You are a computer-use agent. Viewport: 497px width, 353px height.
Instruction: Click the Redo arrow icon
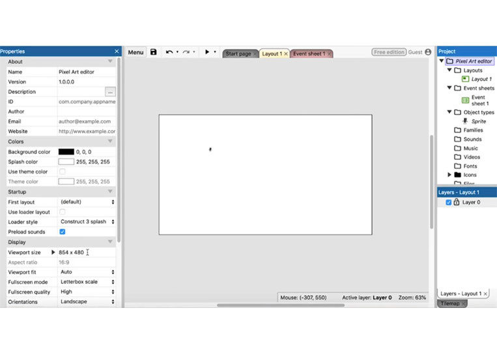tap(186, 52)
